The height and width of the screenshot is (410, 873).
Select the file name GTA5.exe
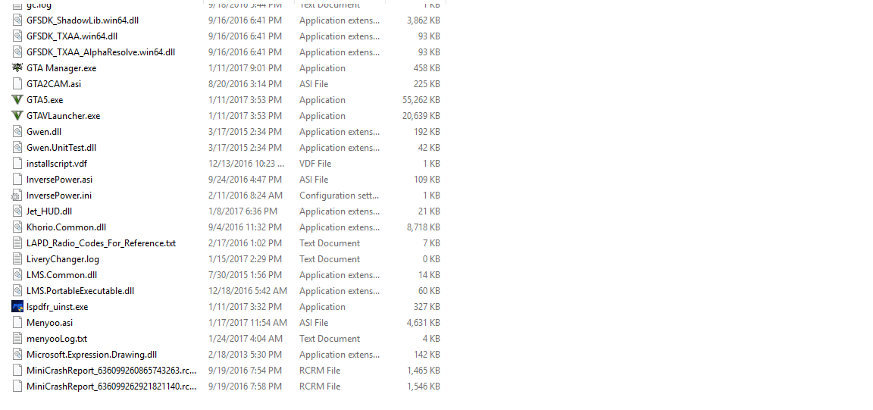click(45, 100)
